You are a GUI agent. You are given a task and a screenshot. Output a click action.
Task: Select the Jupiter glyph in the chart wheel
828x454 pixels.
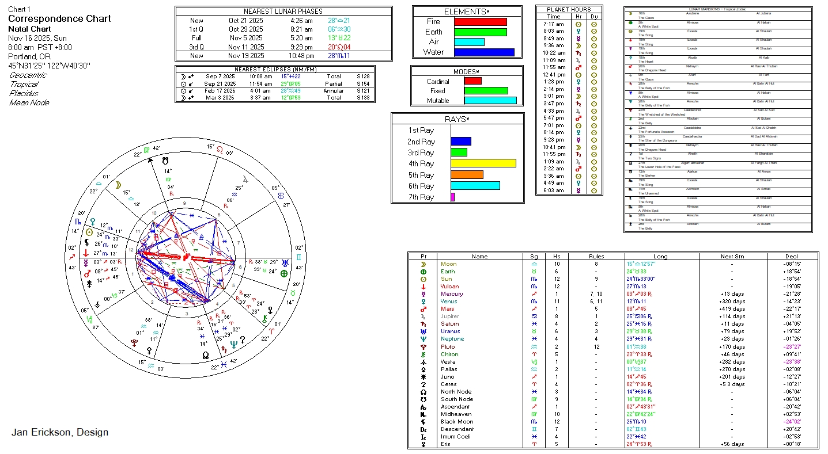coord(246,179)
